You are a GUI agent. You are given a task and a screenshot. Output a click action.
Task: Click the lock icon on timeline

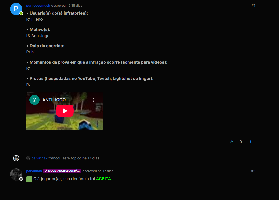tap(16, 158)
